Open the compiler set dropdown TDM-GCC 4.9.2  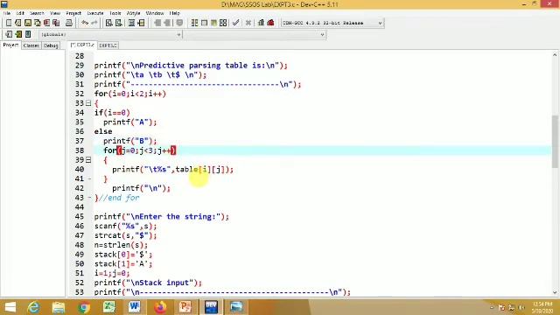332,23
